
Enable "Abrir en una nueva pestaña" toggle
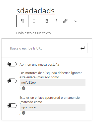tap(12, 64)
